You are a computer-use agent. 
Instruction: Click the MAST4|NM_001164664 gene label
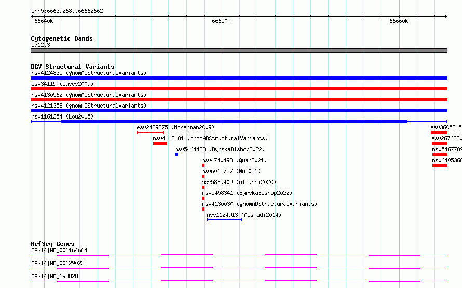[59, 250]
